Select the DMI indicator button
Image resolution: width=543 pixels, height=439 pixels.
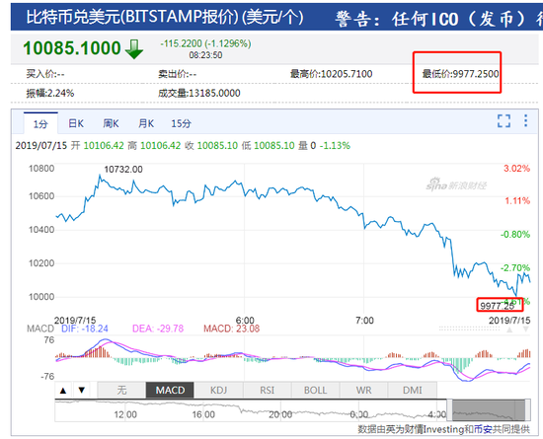point(413,391)
